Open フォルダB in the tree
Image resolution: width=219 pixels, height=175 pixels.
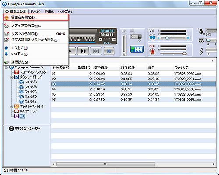coord(31,87)
